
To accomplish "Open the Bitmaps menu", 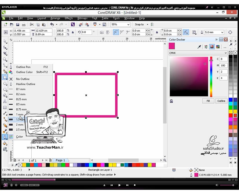I will [82, 18].
